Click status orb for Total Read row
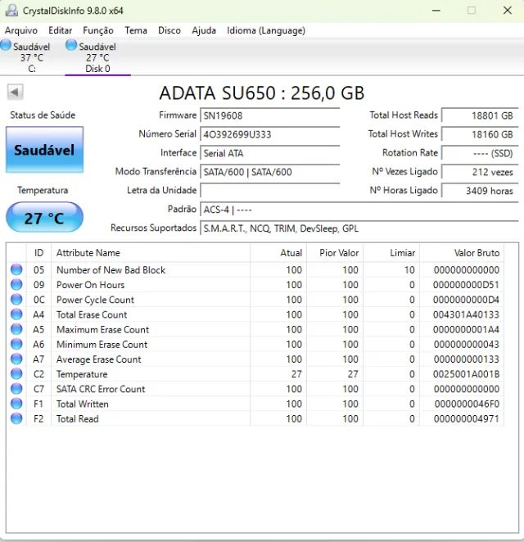This screenshot has height=542, width=524. pyautogui.click(x=16, y=418)
